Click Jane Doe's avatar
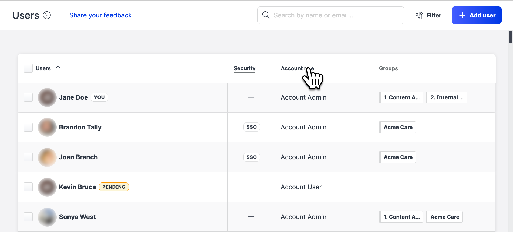 [47, 97]
